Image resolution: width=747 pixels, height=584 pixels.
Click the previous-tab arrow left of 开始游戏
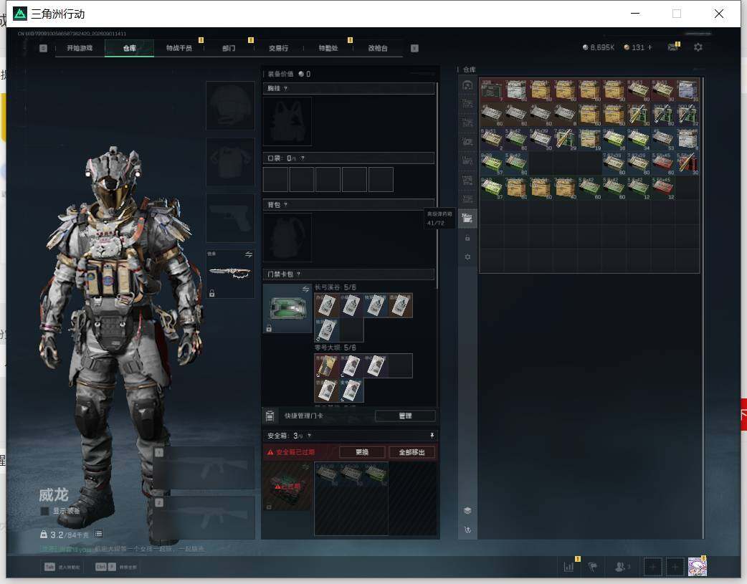pyautogui.click(x=43, y=48)
